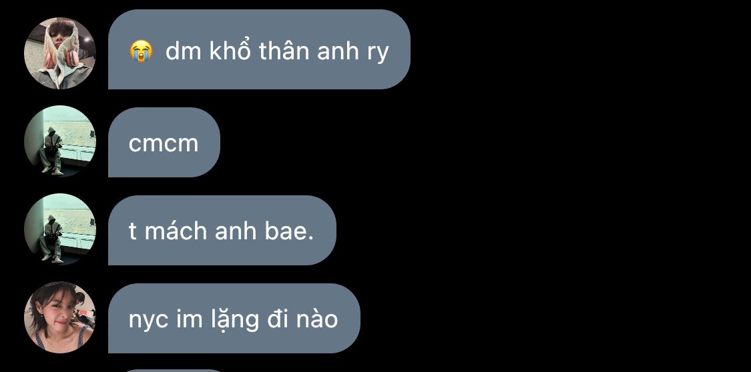Click the crying face emoji in first message
This screenshot has width=751, height=372.
(141, 51)
